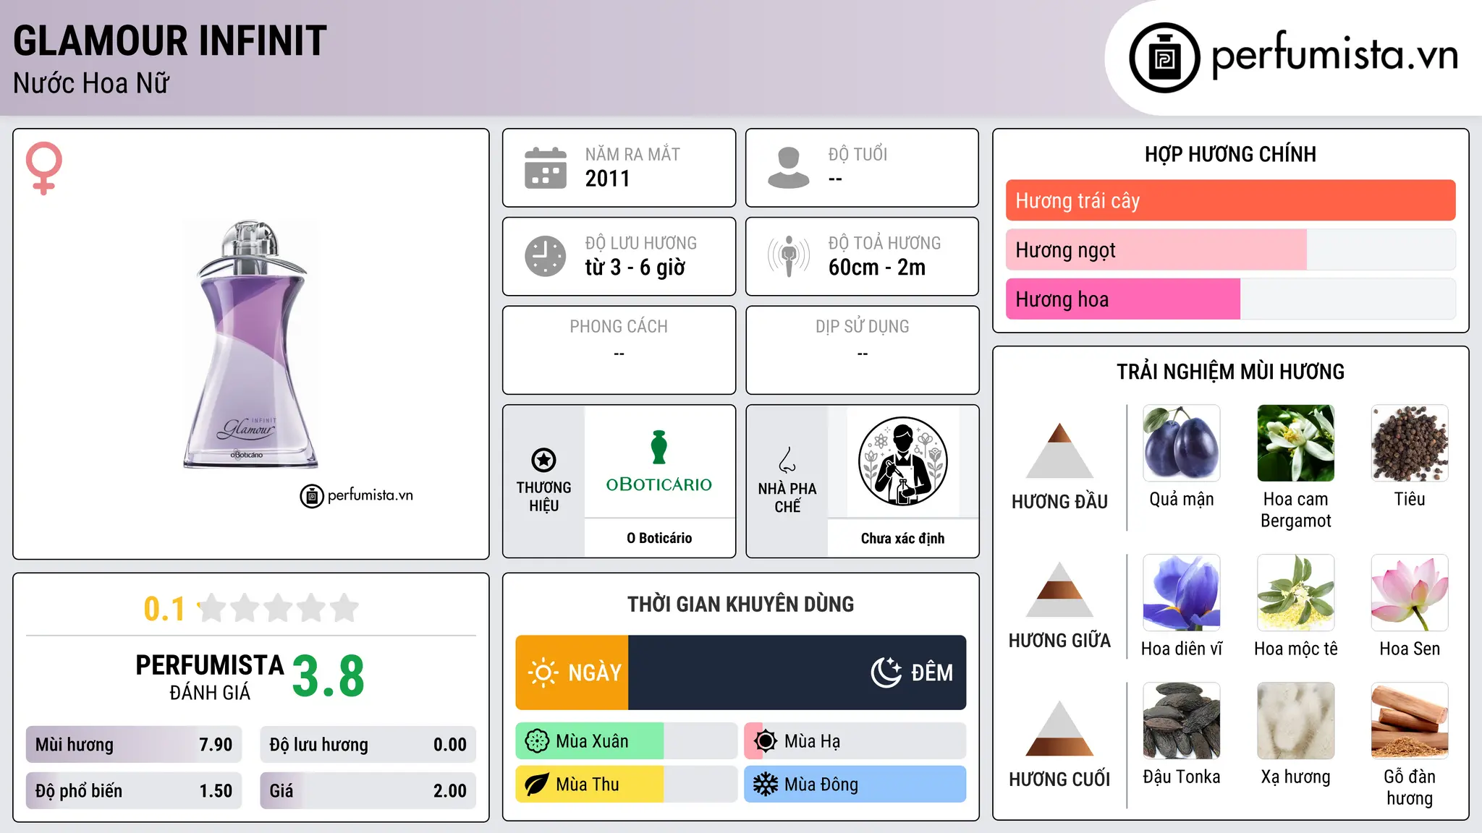Click the person icon beside Độ tuổi
Screen dimensions: 1482x833
coord(788,168)
